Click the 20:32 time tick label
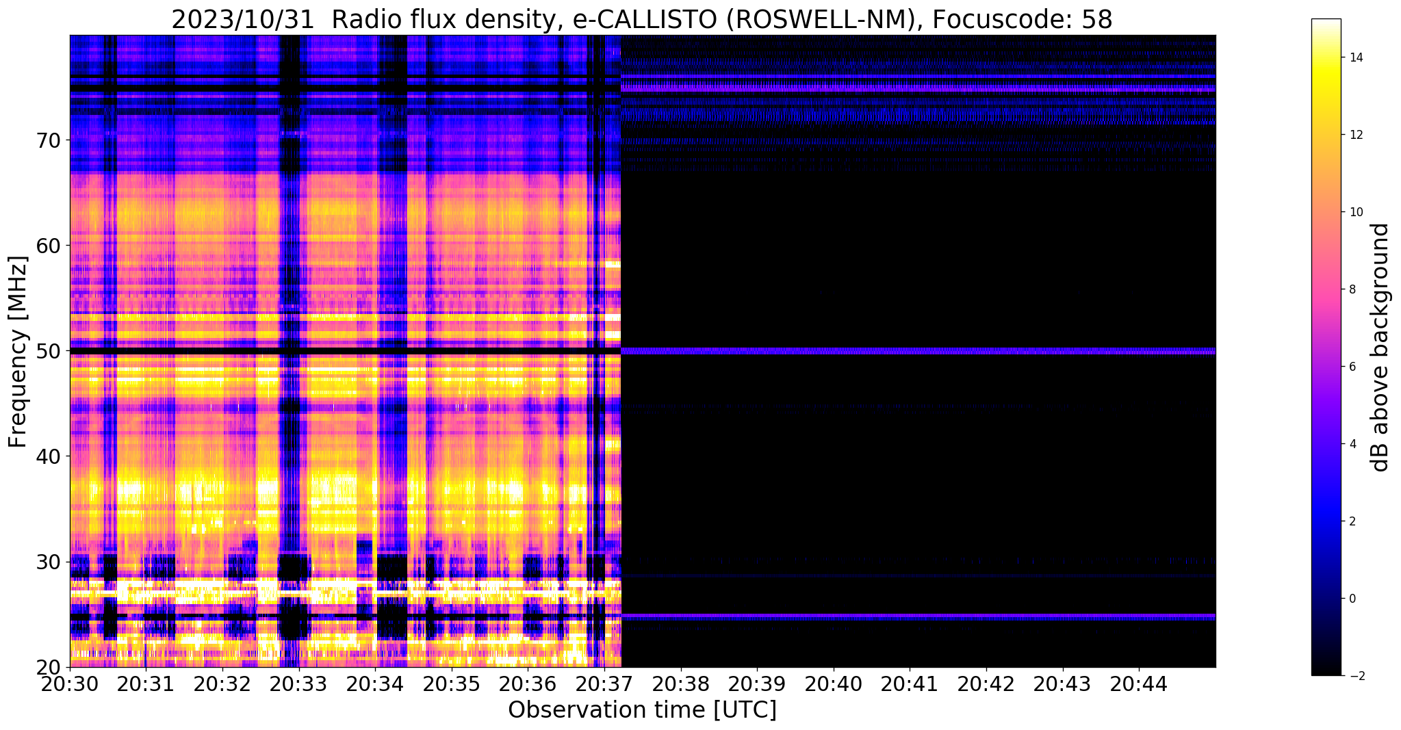 coord(223,683)
